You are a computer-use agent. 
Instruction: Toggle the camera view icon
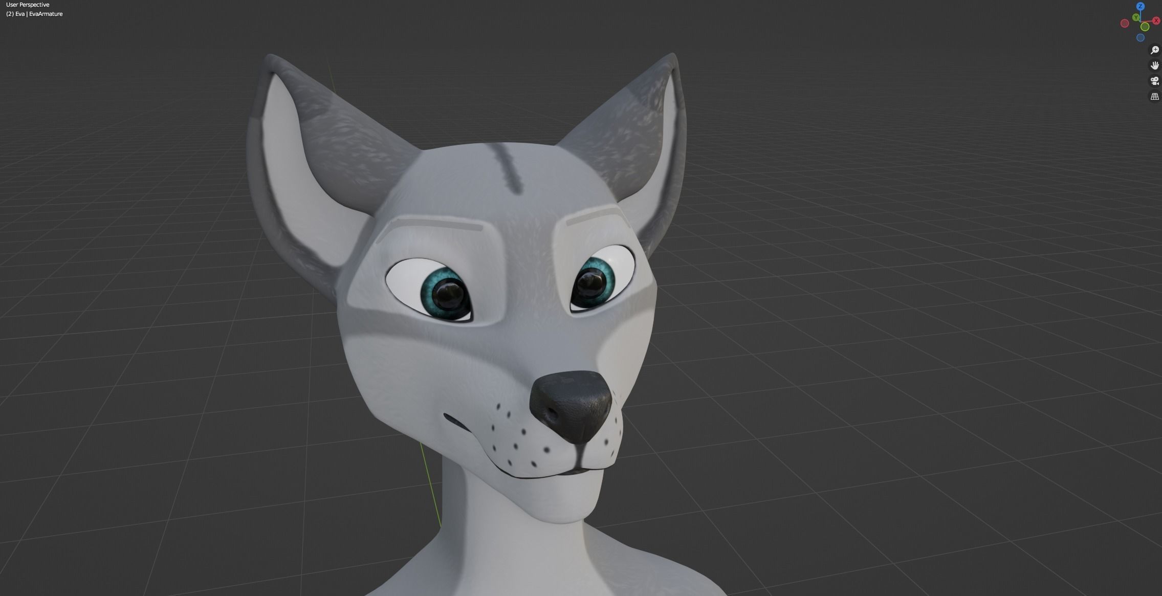point(1155,81)
